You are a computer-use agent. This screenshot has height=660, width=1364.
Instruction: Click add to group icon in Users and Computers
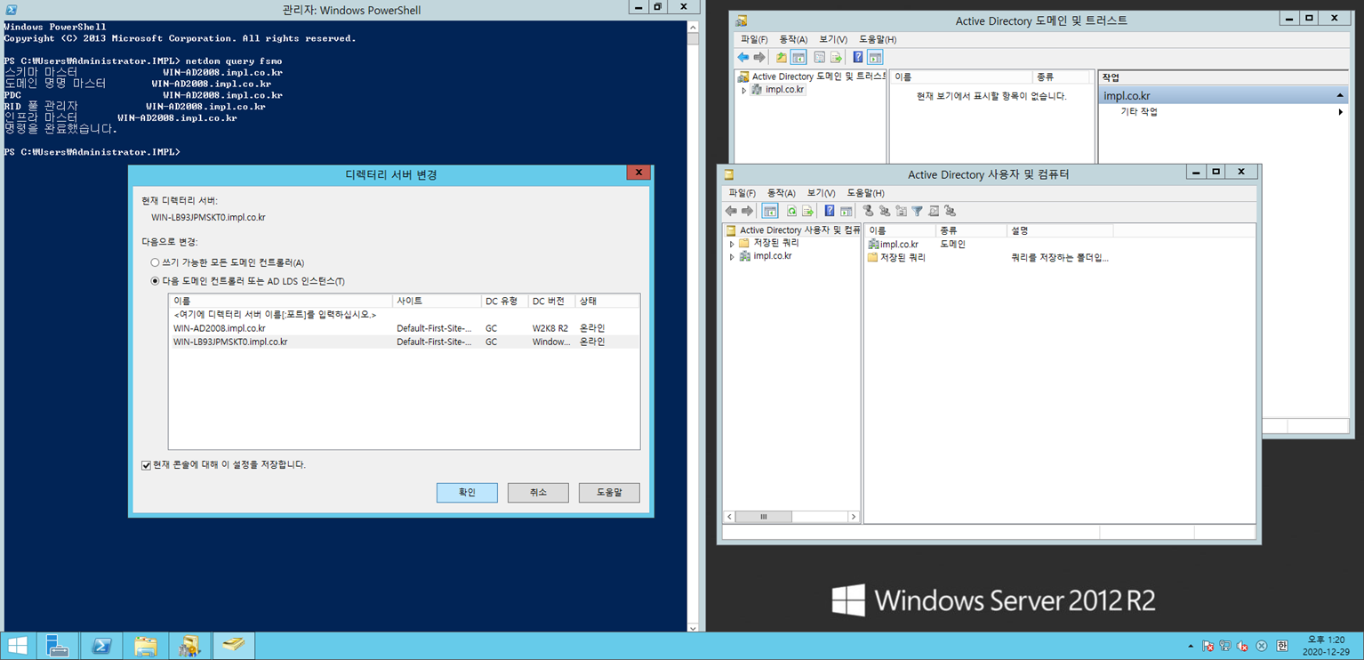tap(950, 211)
